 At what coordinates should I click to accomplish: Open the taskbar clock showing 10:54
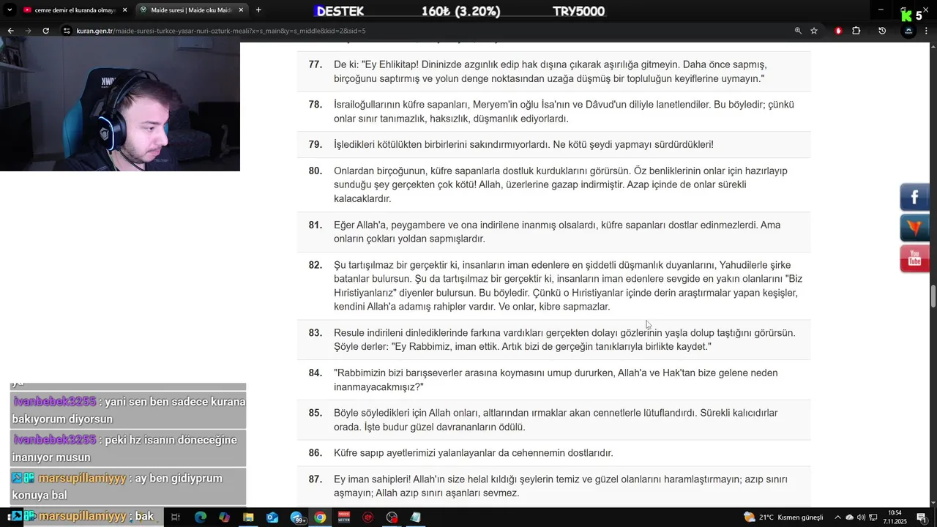(895, 517)
